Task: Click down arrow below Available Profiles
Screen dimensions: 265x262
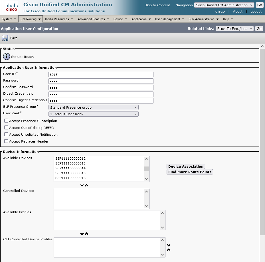Action: coord(82,234)
